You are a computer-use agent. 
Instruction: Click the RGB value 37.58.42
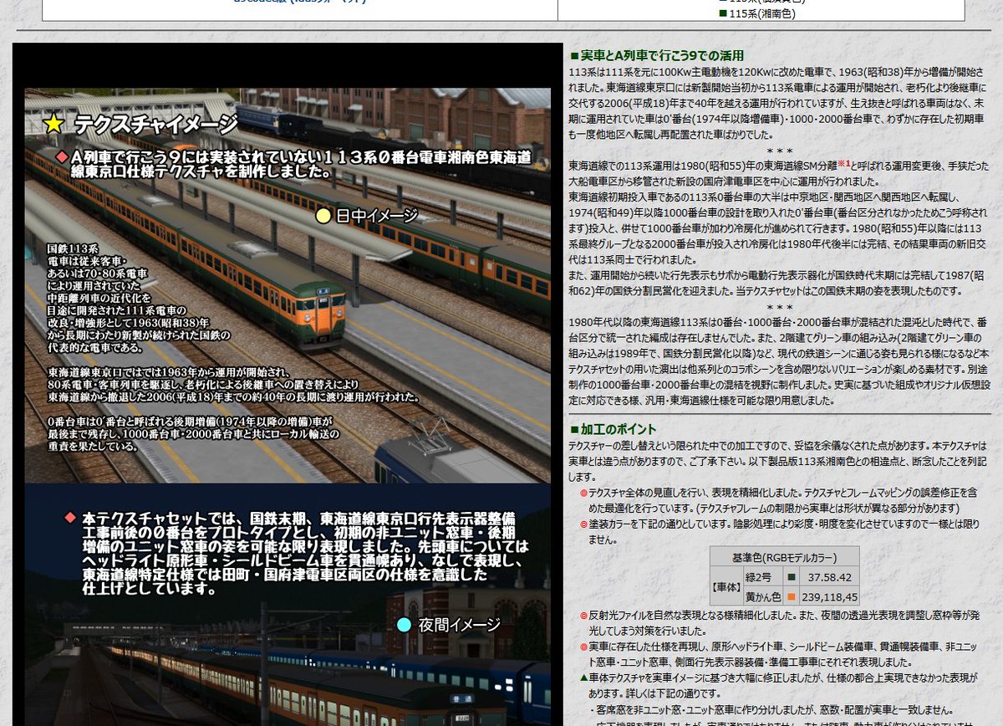click(x=829, y=577)
